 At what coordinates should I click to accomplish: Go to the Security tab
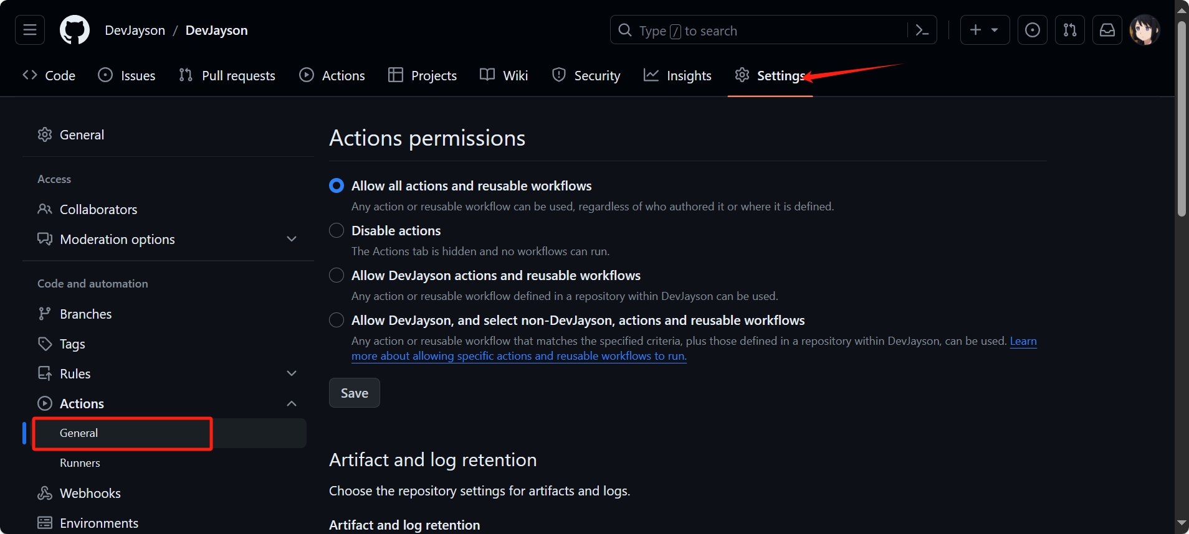[586, 75]
